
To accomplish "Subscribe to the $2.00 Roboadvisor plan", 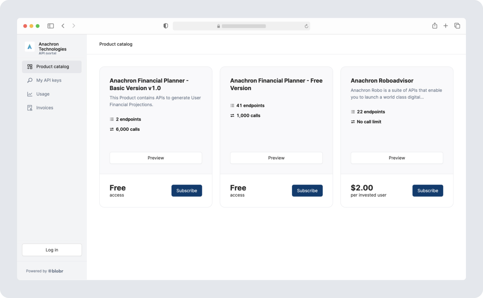I will [428, 191].
